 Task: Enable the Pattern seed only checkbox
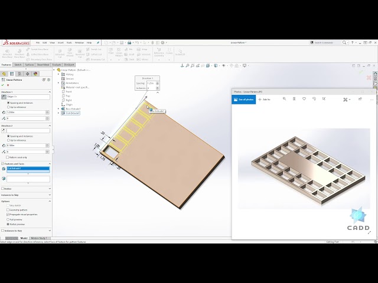[x=8, y=157]
